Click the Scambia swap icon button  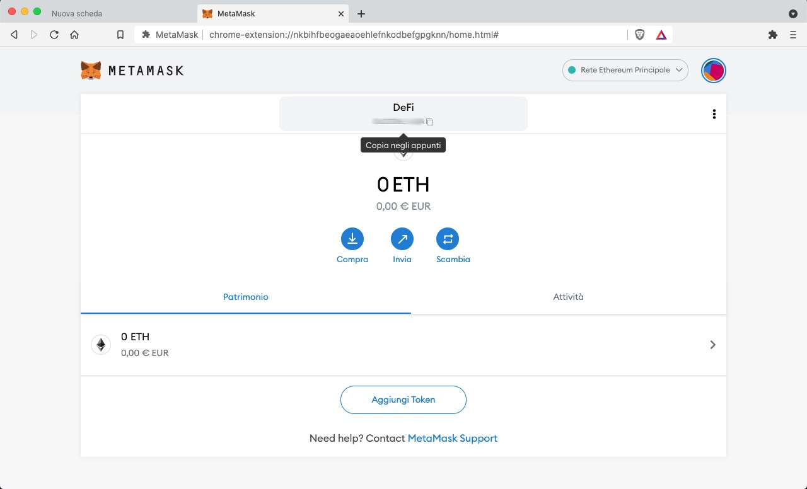pyautogui.click(x=448, y=239)
